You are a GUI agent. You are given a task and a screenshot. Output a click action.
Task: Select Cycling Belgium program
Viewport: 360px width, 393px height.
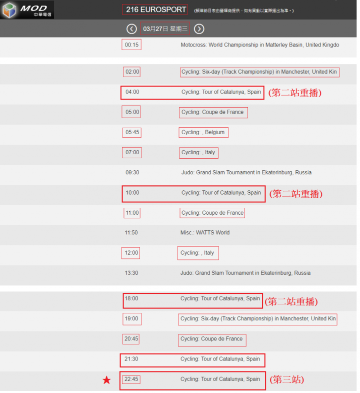click(178, 135)
